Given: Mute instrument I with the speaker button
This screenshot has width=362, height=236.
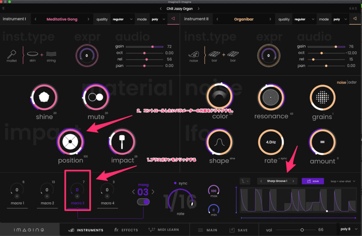Looking at the screenshot, I should coord(173,19).
